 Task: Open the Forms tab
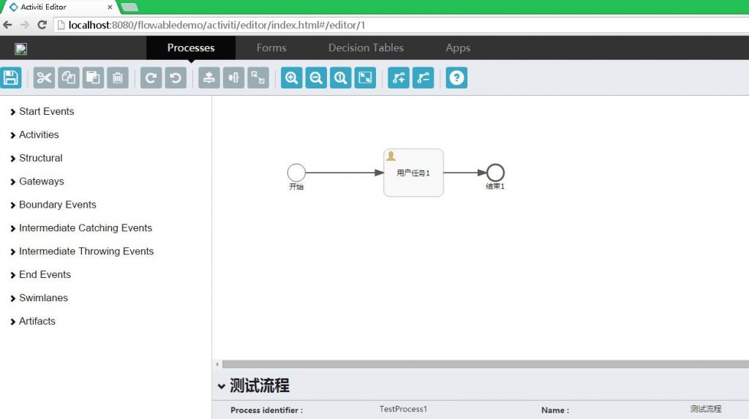(x=271, y=48)
